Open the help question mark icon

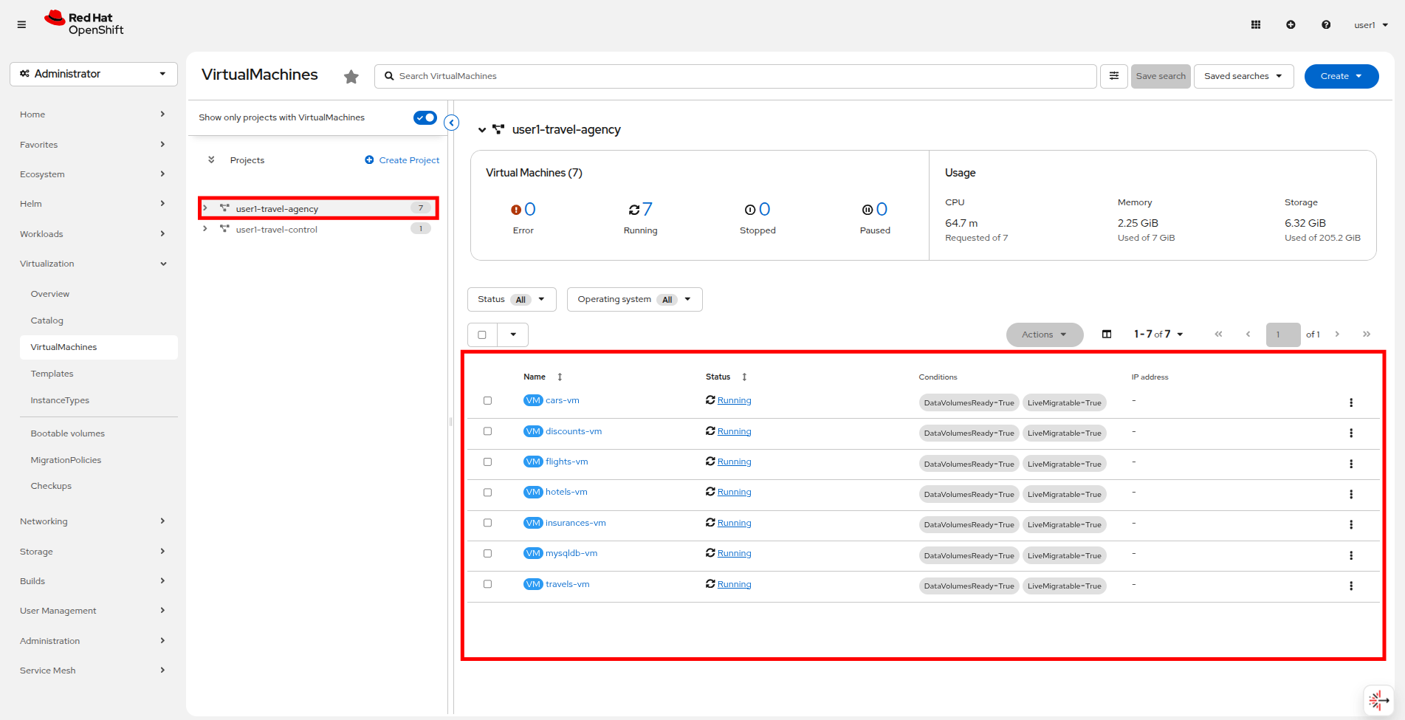[1326, 24]
